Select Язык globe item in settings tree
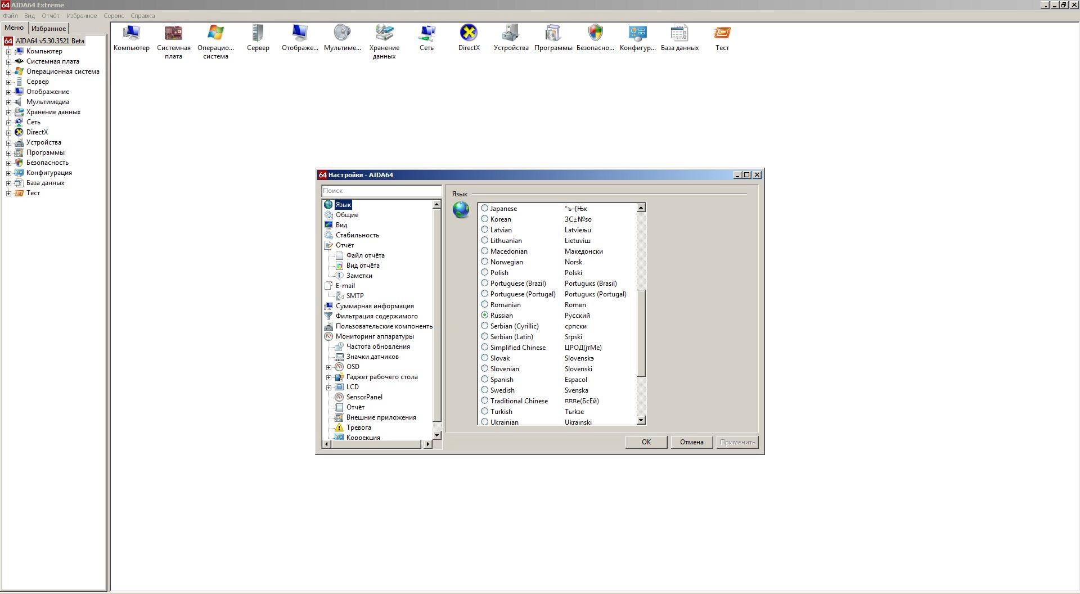 pos(343,205)
